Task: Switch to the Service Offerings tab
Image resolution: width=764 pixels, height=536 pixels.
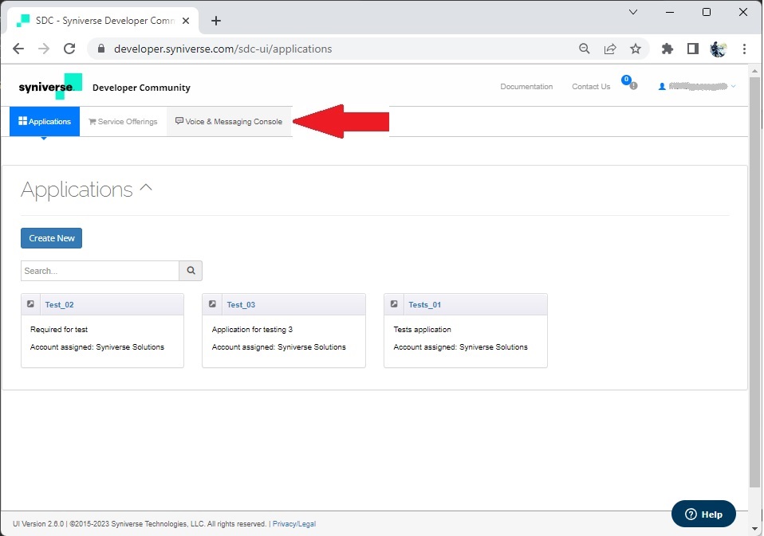Action: pos(123,122)
